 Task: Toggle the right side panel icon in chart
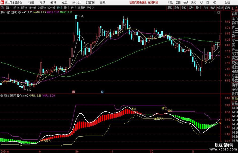pos(219,13)
